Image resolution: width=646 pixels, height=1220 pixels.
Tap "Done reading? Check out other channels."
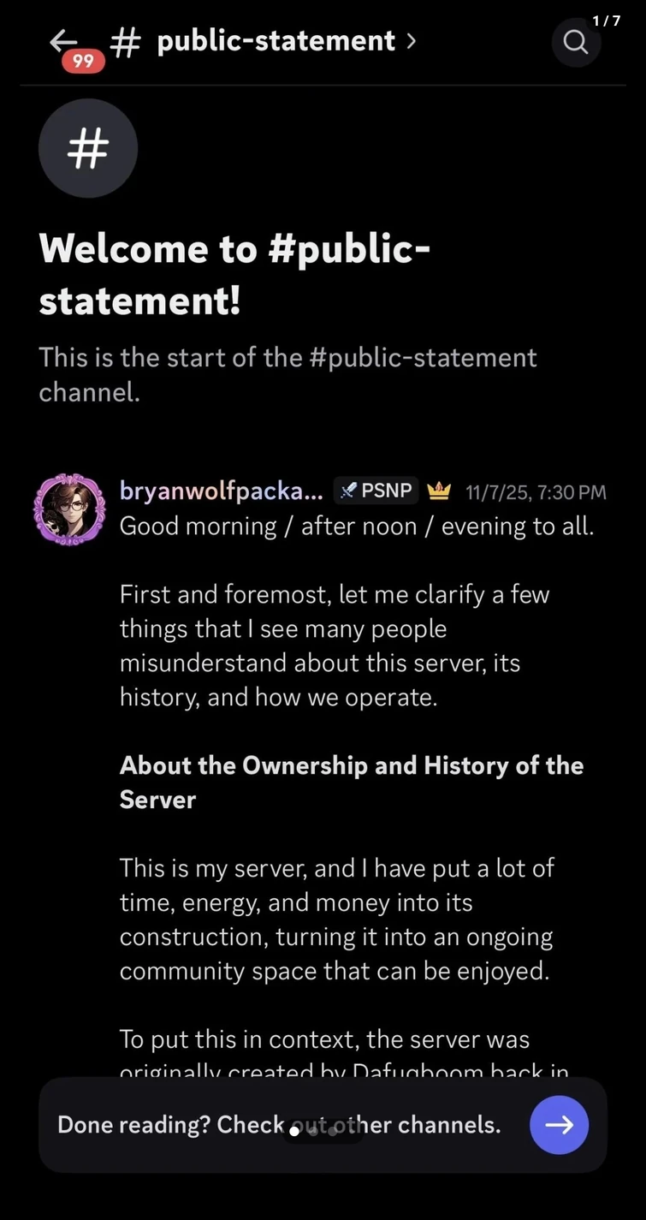(279, 1124)
